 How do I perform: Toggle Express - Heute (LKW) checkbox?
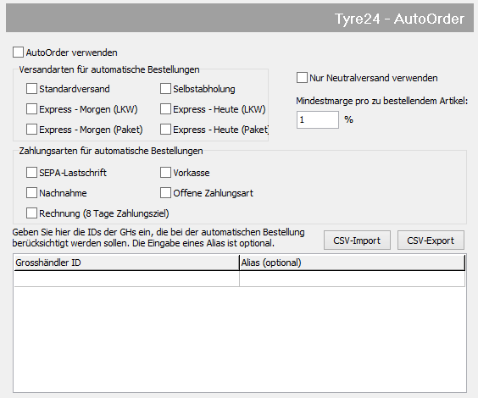tap(165, 109)
